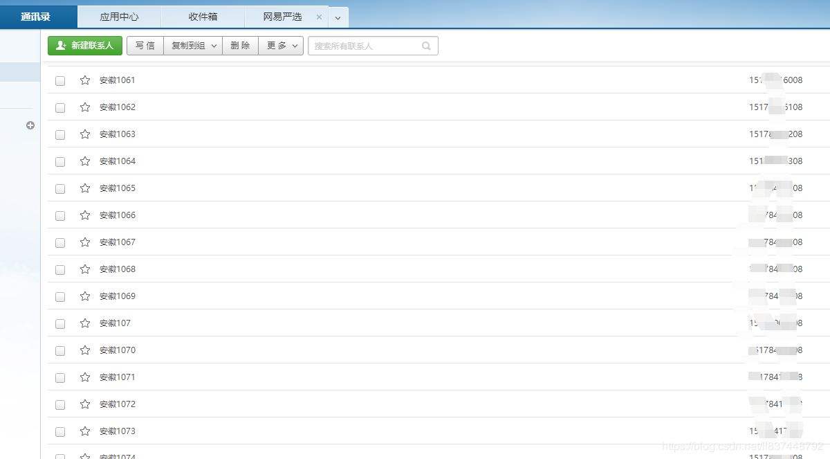Open contact name 安徽1066
This screenshot has width=830, height=459.
click(x=118, y=215)
